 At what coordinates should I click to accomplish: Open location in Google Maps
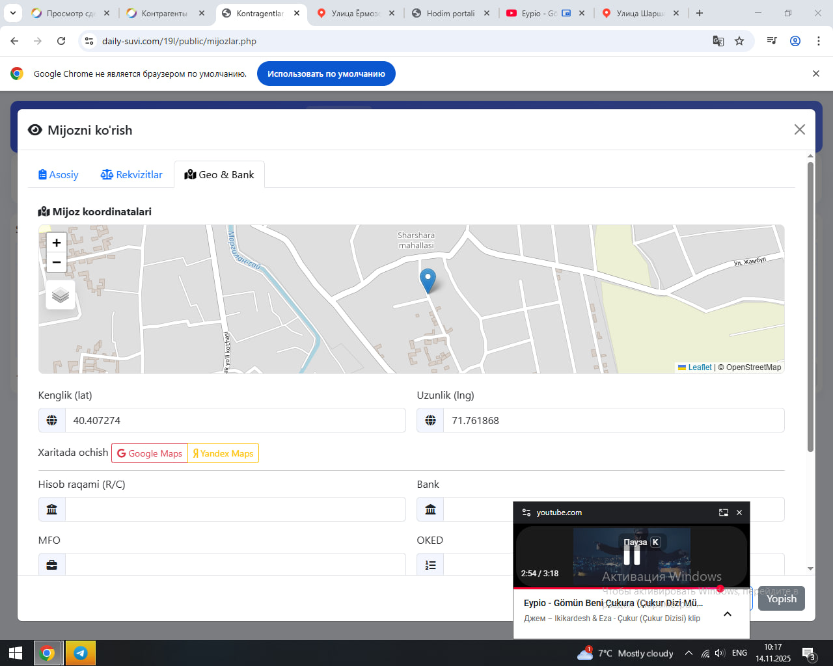pyautogui.click(x=150, y=453)
